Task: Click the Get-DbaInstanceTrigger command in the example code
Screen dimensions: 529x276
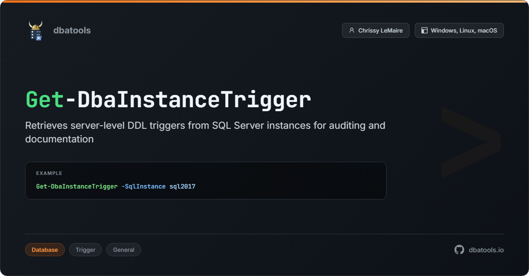Action: click(x=77, y=186)
